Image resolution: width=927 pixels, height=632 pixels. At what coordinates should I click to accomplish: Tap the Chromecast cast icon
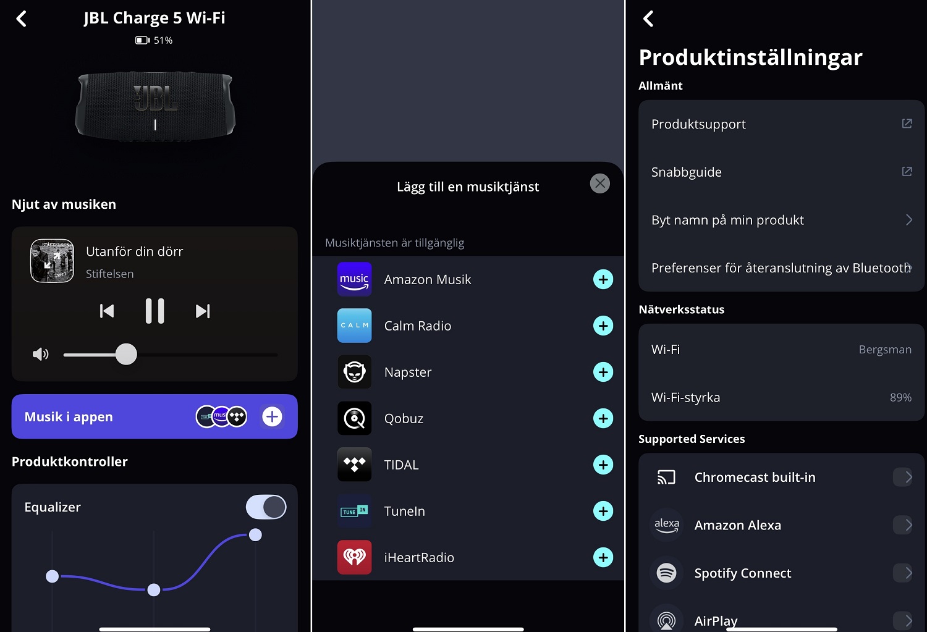click(666, 477)
